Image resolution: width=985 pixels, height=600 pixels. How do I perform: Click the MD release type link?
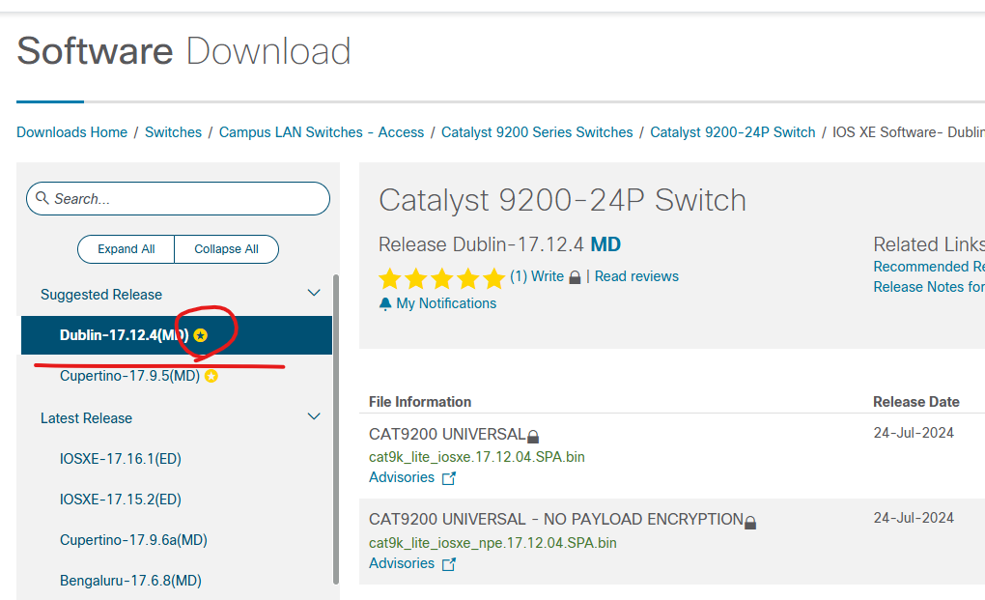point(605,244)
